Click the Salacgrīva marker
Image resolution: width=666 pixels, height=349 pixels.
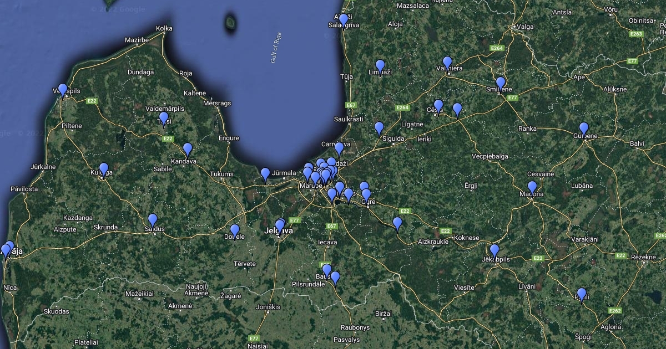tap(344, 19)
